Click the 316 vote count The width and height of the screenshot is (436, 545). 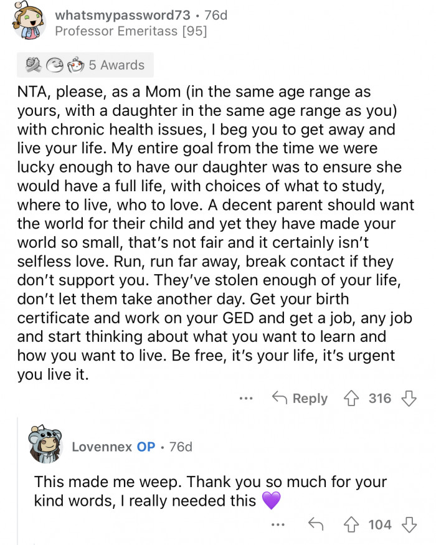(x=381, y=399)
